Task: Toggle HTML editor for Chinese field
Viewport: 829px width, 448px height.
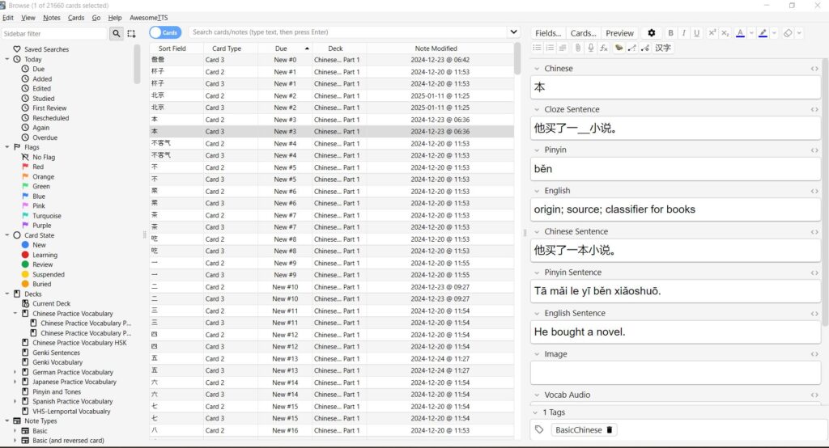Action: pos(814,69)
